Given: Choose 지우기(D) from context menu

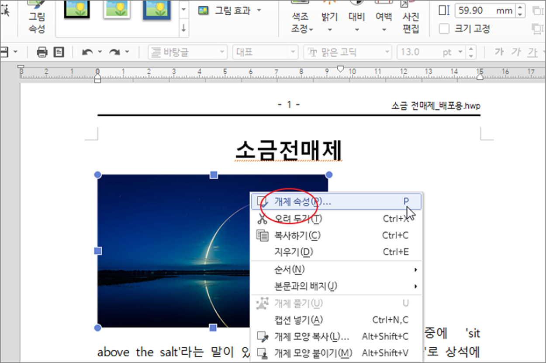Looking at the screenshot, I should pos(336,252).
